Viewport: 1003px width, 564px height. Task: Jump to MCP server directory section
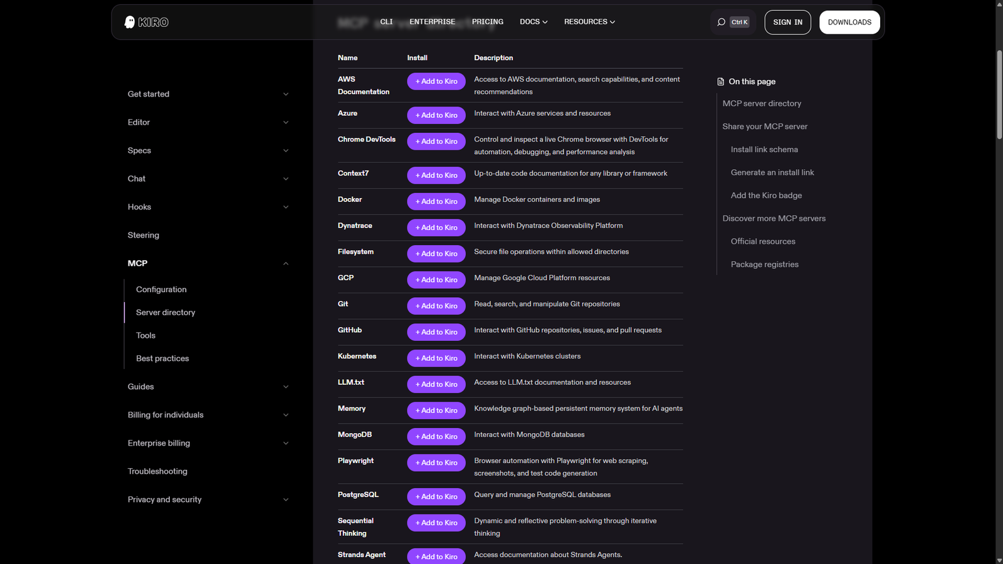(x=762, y=103)
